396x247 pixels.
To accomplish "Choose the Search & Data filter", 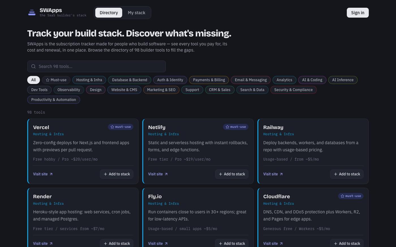I will [x=252, y=90].
